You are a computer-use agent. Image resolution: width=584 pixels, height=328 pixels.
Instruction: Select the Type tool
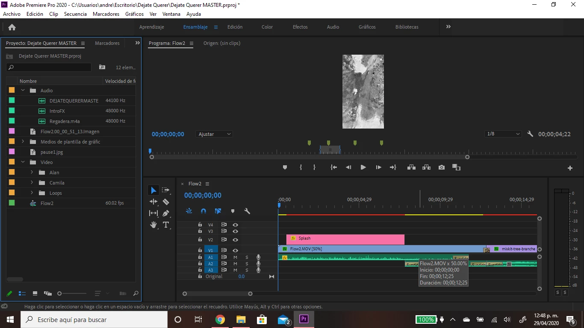click(x=166, y=225)
